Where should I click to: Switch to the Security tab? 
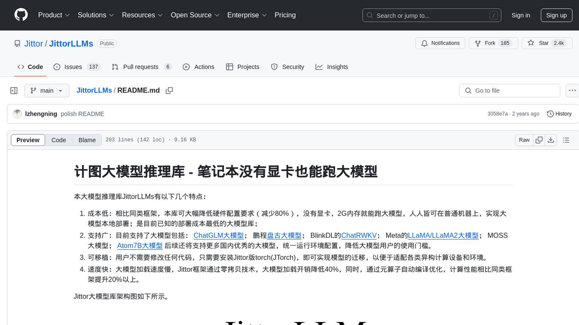pos(288,67)
